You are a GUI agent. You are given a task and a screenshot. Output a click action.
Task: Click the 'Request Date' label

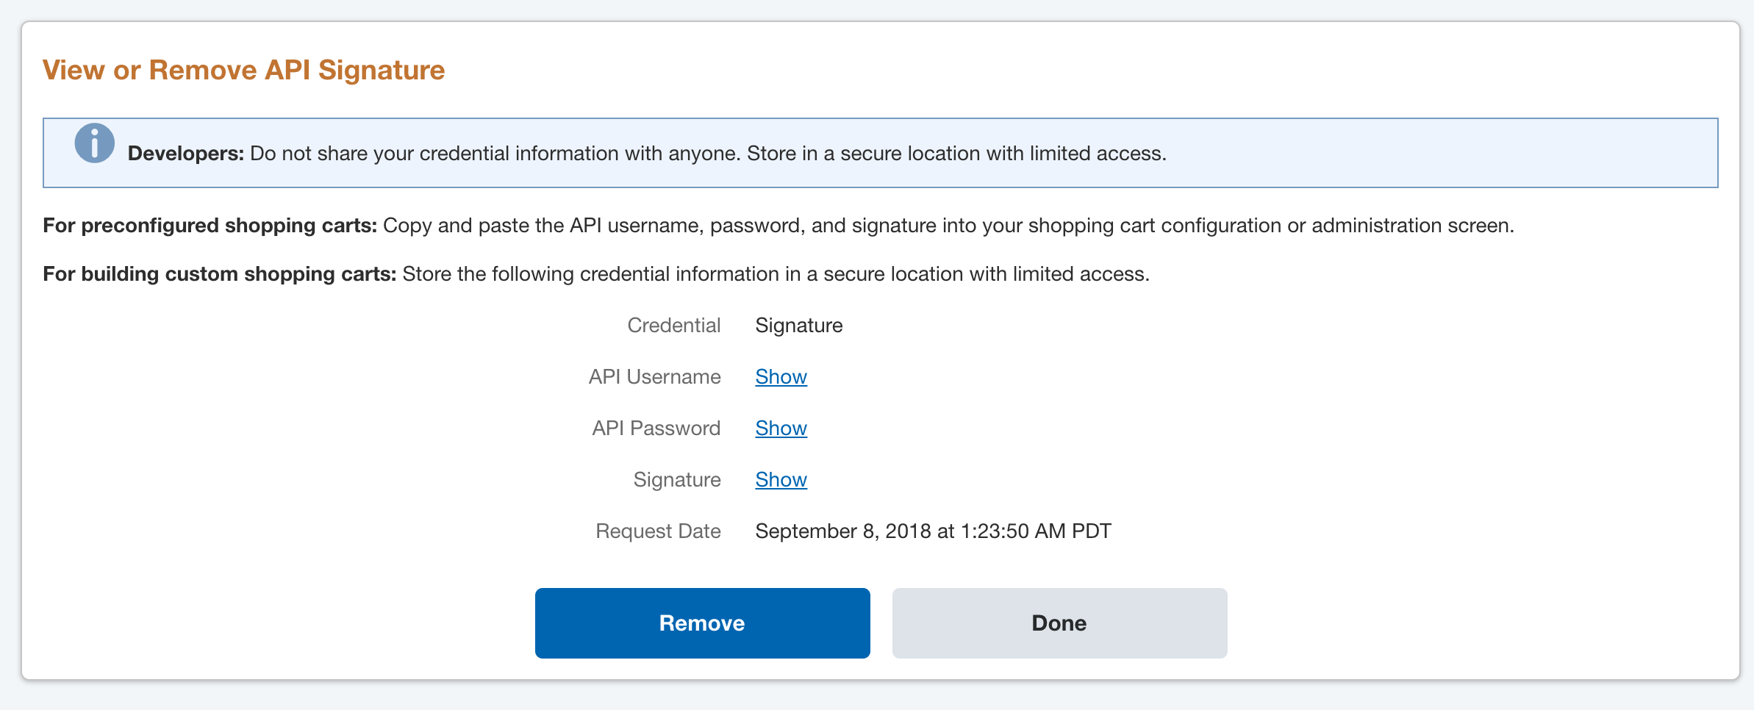658,531
